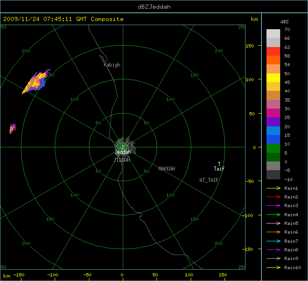The height and width of the screenshot is (281, 308).
Task: Click the orange 54-58 dBZ swatch
Action: [x=273, y=60]
